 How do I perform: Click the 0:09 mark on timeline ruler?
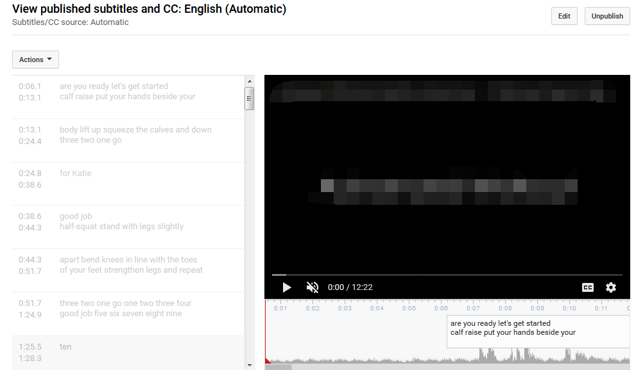click(x=537, y=308)
